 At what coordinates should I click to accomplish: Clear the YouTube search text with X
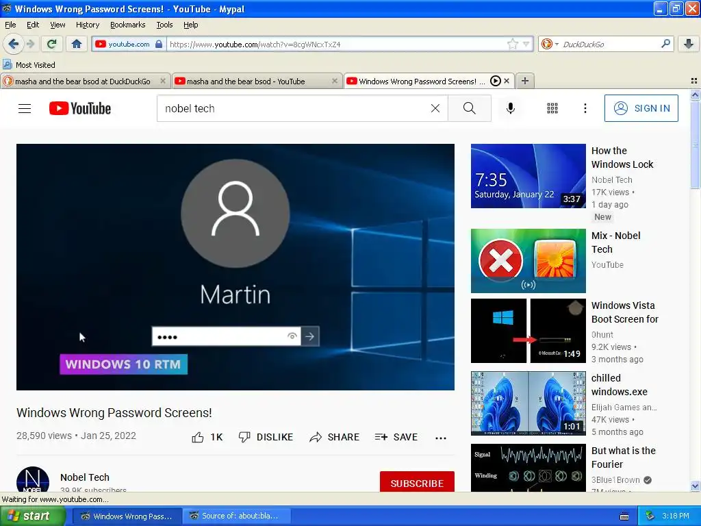click(435, 108)
